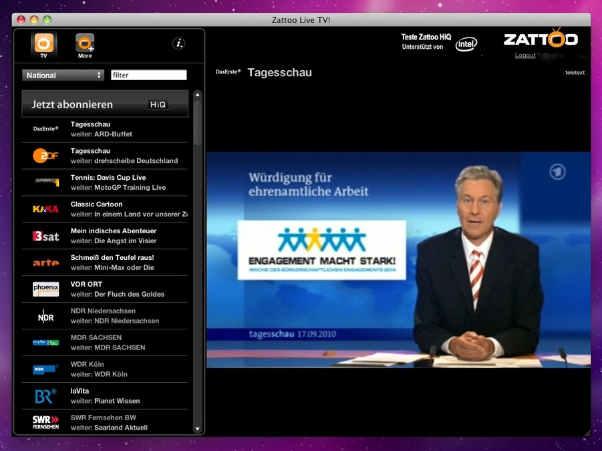The width and height of the screenshot is (602, 451).
Task: Click 'weiter: drehscheibe Deutschland' text
Action: pos(124,161)
